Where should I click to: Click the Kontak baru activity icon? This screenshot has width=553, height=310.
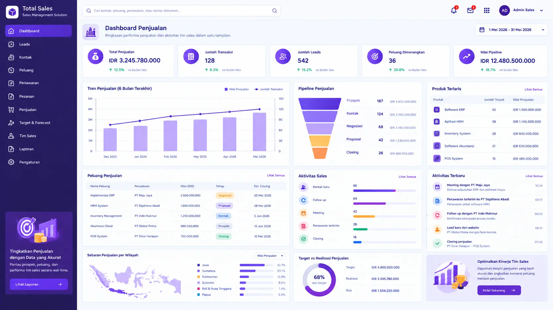(303, 187)
